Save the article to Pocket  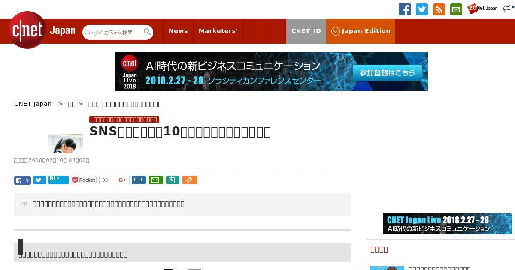coord(84,180)
